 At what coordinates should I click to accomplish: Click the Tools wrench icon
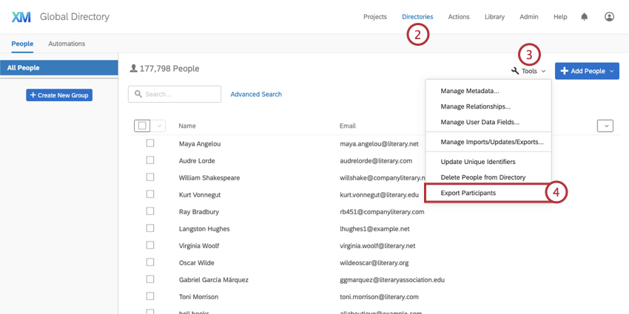click(x=515, y=71)
